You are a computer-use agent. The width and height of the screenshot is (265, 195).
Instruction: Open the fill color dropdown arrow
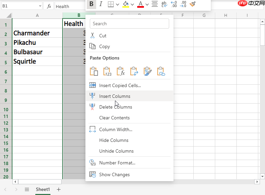tap(132, 4)
